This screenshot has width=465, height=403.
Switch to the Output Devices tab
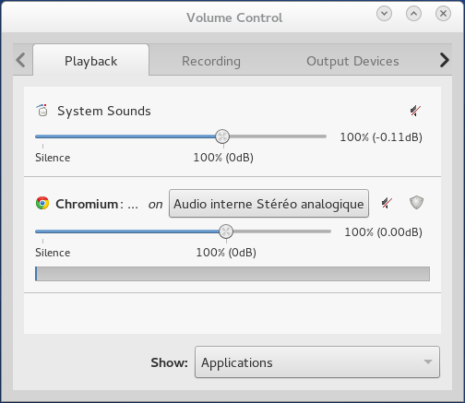352,61
